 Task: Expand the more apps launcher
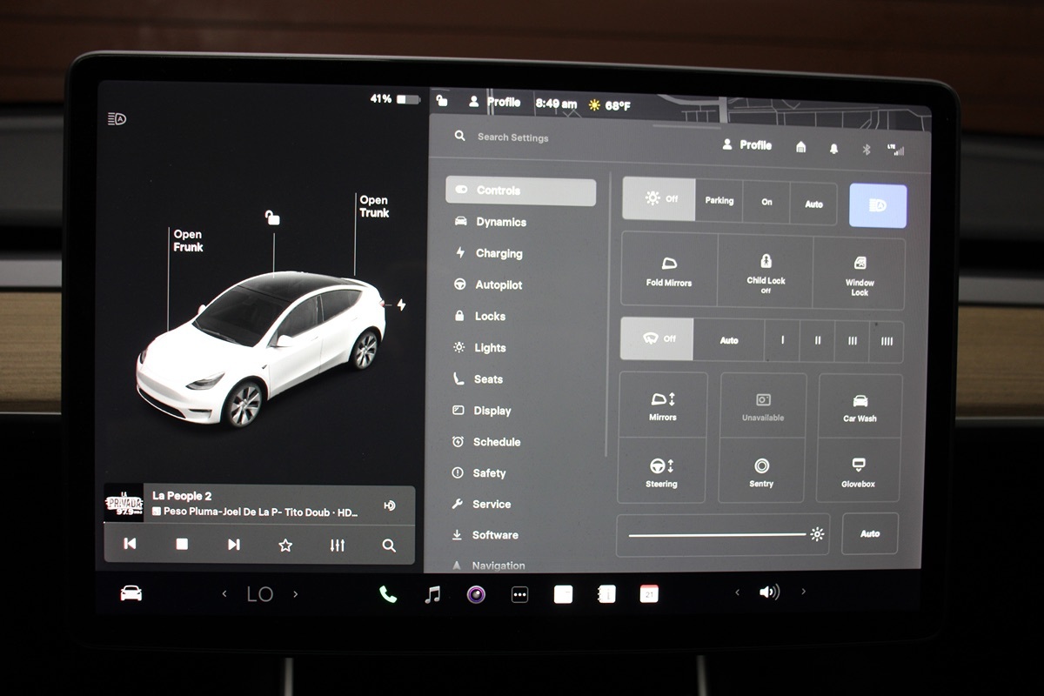tap(519, 594)
